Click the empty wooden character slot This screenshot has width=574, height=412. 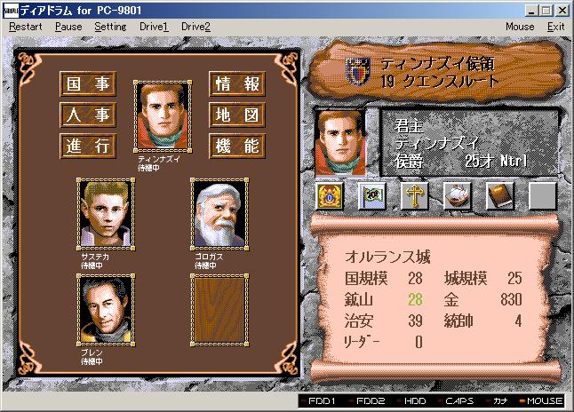coord(219,310)
